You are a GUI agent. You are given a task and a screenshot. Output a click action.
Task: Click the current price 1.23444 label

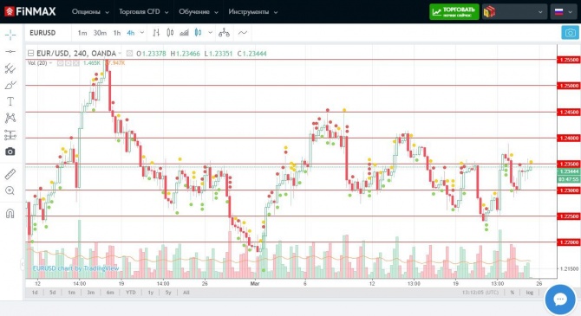[x=568, y=171]
